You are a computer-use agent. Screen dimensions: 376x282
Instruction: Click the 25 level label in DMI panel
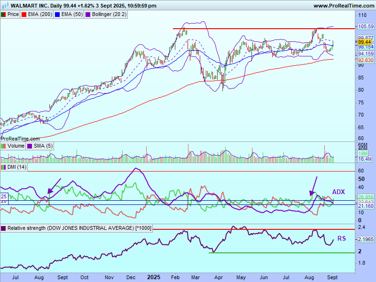(4, 196)
